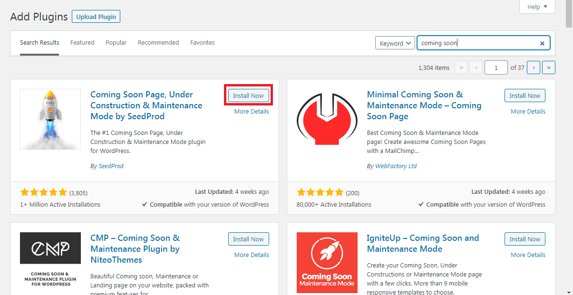Click the Minimal Coming Soon star rating
Viewport: 573px width, 295px height.
tap(320, 192)
